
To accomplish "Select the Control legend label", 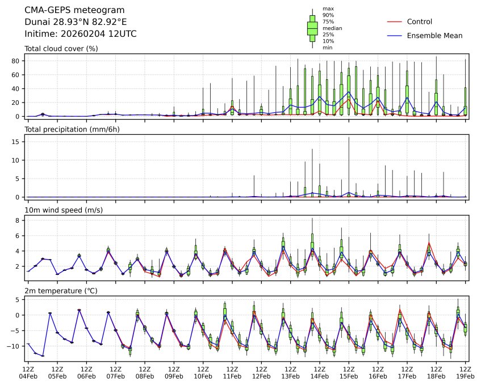I will [419, 22].
